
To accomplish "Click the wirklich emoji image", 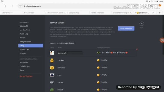I will (52, 67).
